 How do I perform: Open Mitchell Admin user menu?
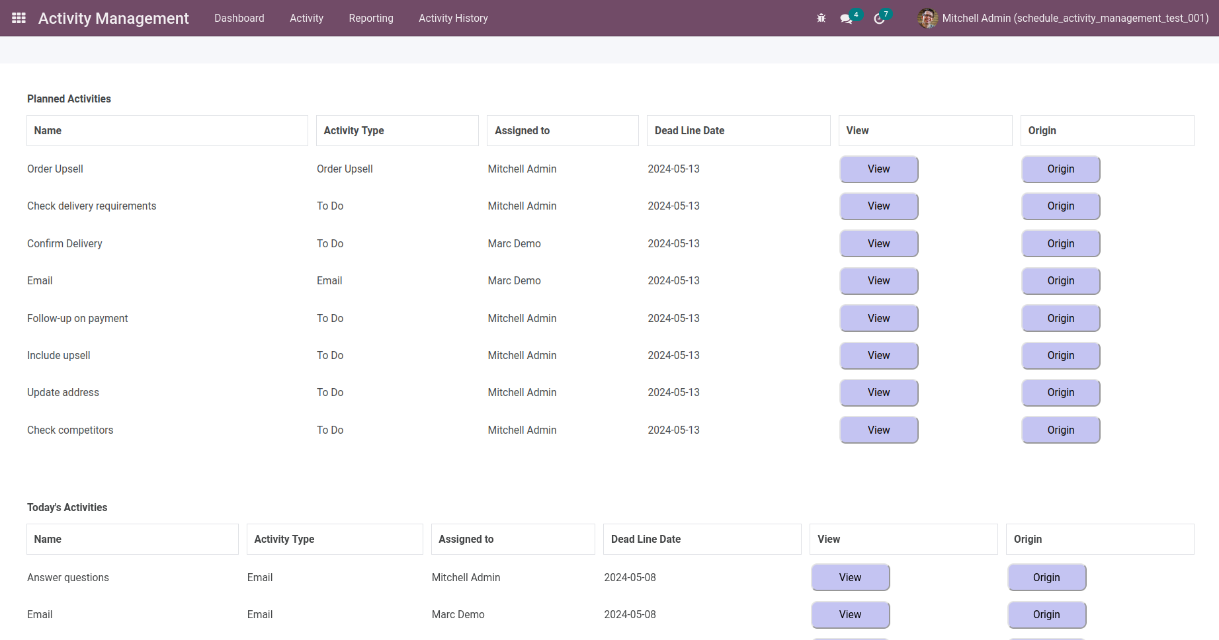1075,19
